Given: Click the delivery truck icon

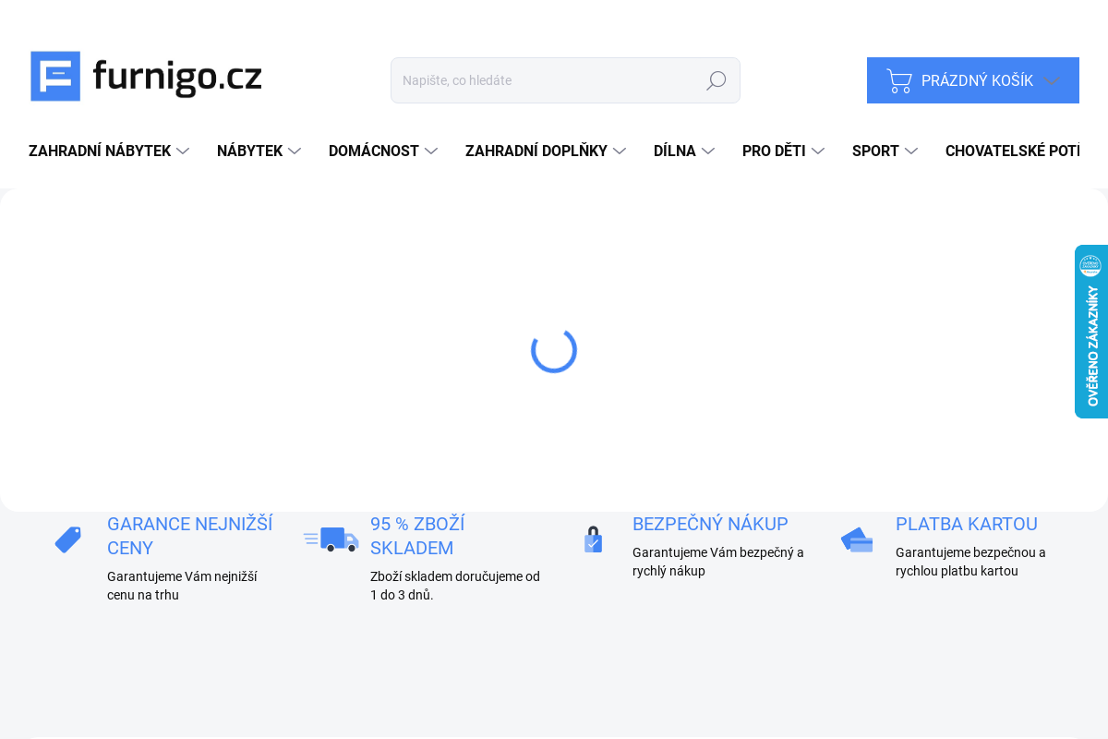Looking at the screenshot, I should click(x=331, y=539).
